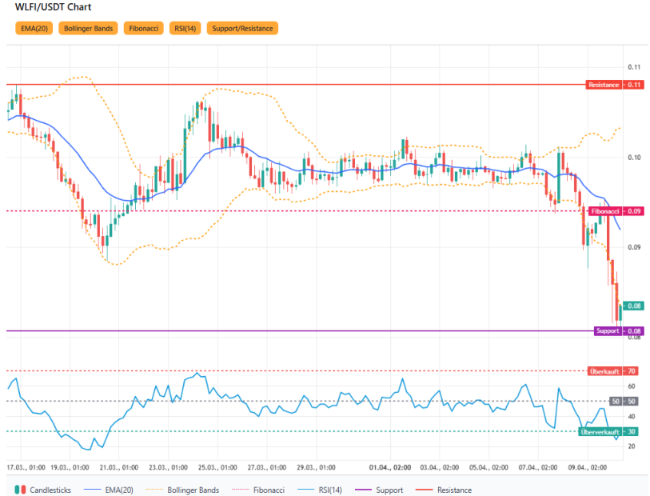650x496 pixels.
Task: Click the gray 50 RSI midline label
Action: (624, 401)
